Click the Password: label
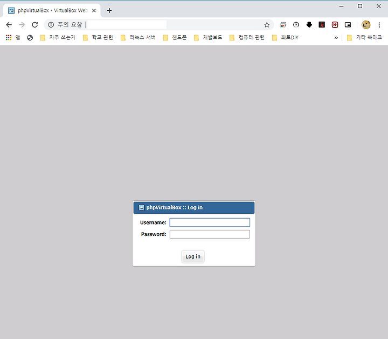 tap(154, 234)
